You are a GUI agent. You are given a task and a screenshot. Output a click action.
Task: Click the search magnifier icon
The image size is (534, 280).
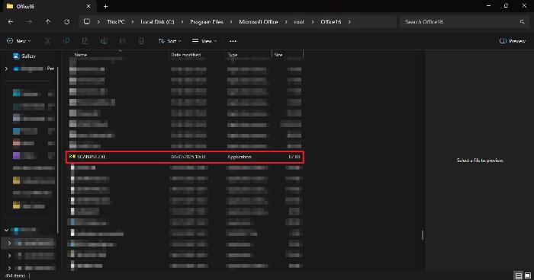click(x=522, y=22)
